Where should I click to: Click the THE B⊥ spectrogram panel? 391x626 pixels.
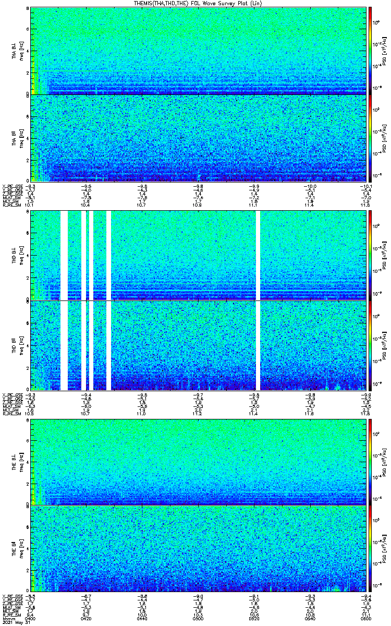click(x=197, y=462)
